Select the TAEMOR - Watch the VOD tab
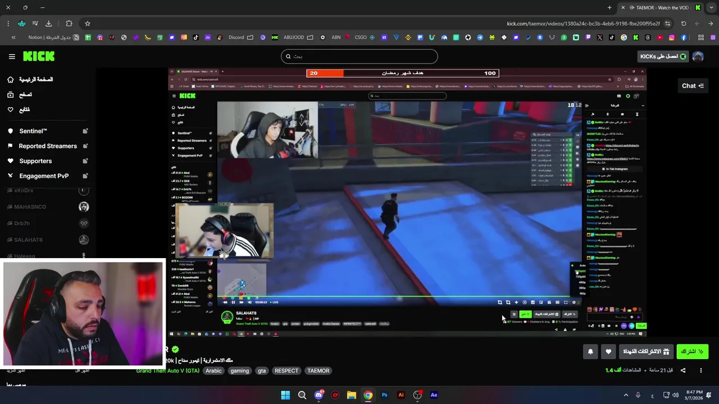This screenshot has height=404, width=719. (662, 8)
